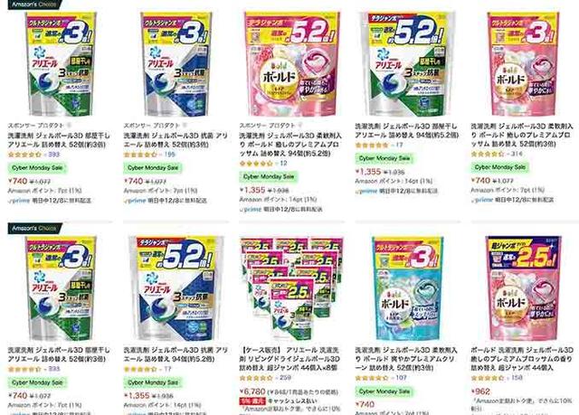This screenshot has width=579, height=415.
Task: Click the star rating of the first product
Action: (24, 155)
